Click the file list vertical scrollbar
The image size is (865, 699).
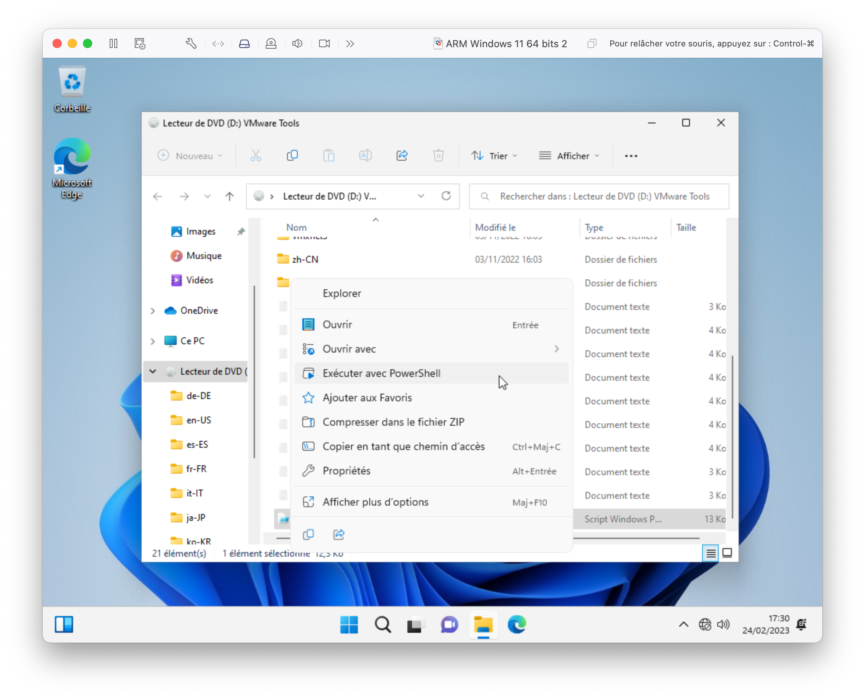pyautogui.click(x=732, y=437)
